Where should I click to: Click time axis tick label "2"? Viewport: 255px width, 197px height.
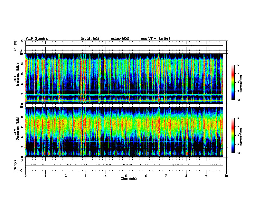click(x=66, y=176)
